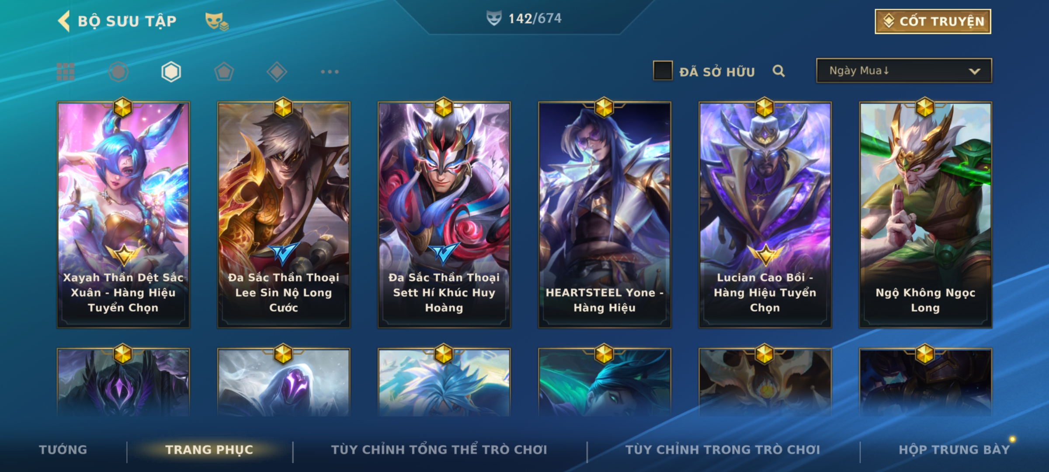This screenshot has height=472, width=1049.
Task: Click the search magnifier icon
Action: click(778, 71)
